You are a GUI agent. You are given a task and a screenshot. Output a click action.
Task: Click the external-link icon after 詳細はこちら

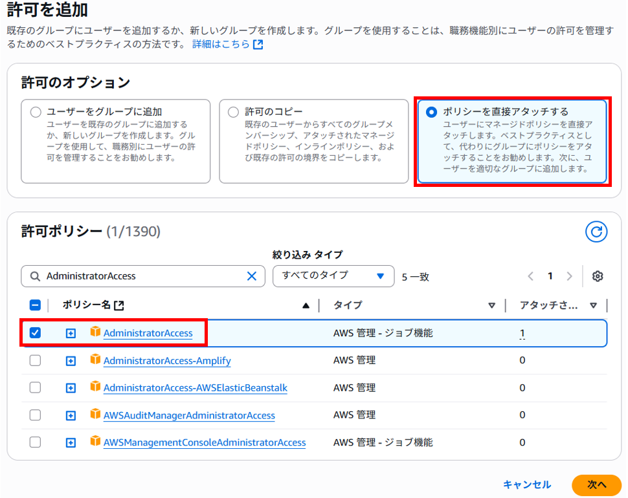point(258,45)
